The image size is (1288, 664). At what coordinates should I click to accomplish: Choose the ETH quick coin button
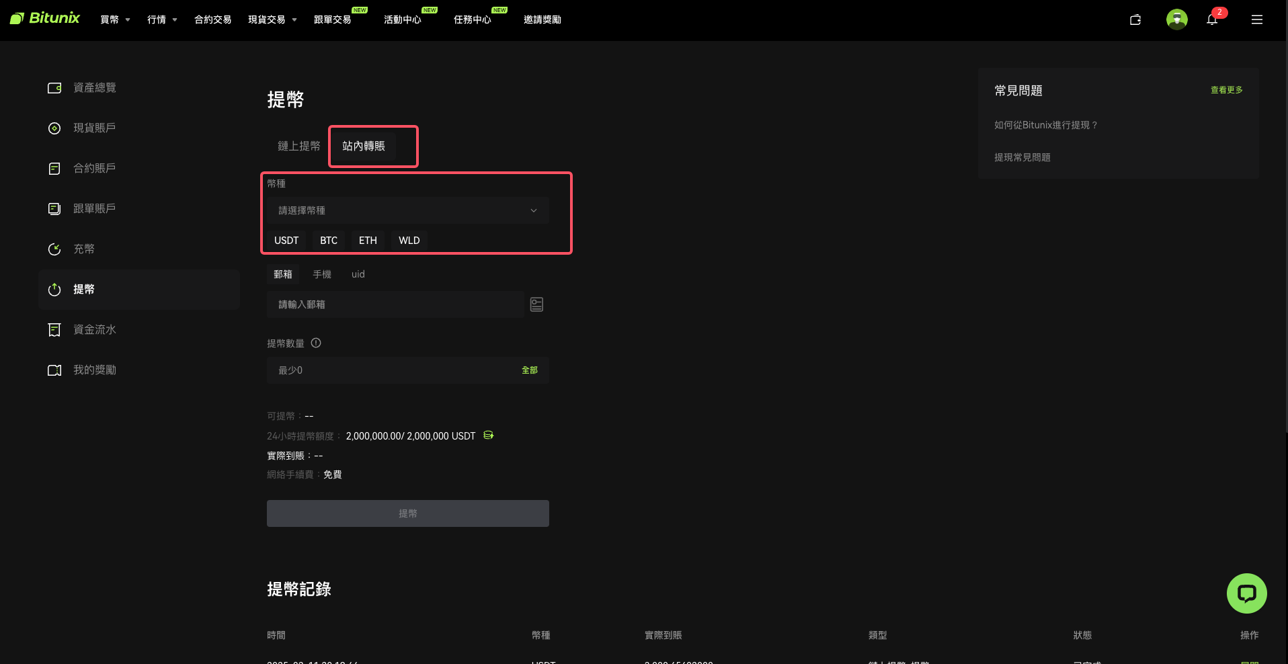point(368,241)
